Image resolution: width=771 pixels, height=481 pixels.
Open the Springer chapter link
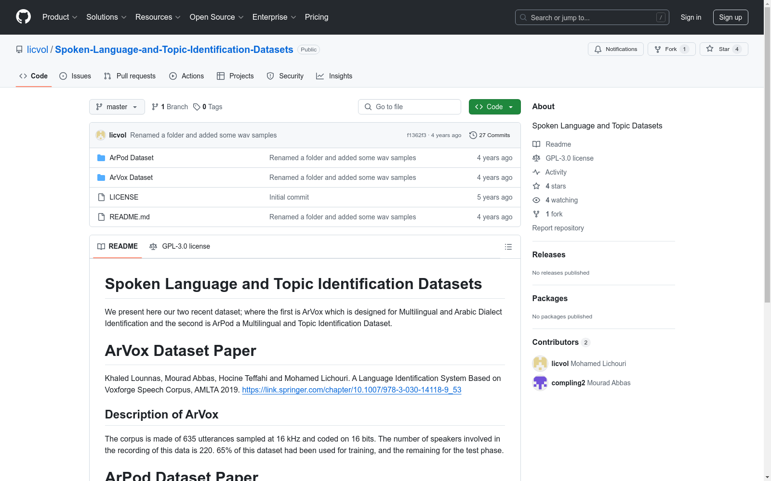coord(352,390)
